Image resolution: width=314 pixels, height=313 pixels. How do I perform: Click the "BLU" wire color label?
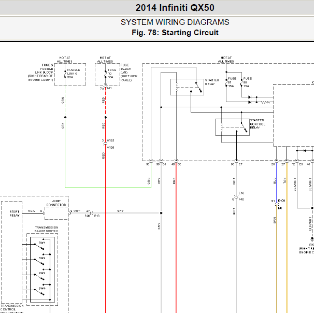(275, 180)
